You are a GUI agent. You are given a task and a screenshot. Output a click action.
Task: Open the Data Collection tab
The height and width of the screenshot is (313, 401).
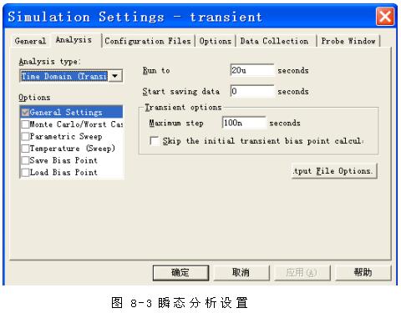click(x=275, y=41)
